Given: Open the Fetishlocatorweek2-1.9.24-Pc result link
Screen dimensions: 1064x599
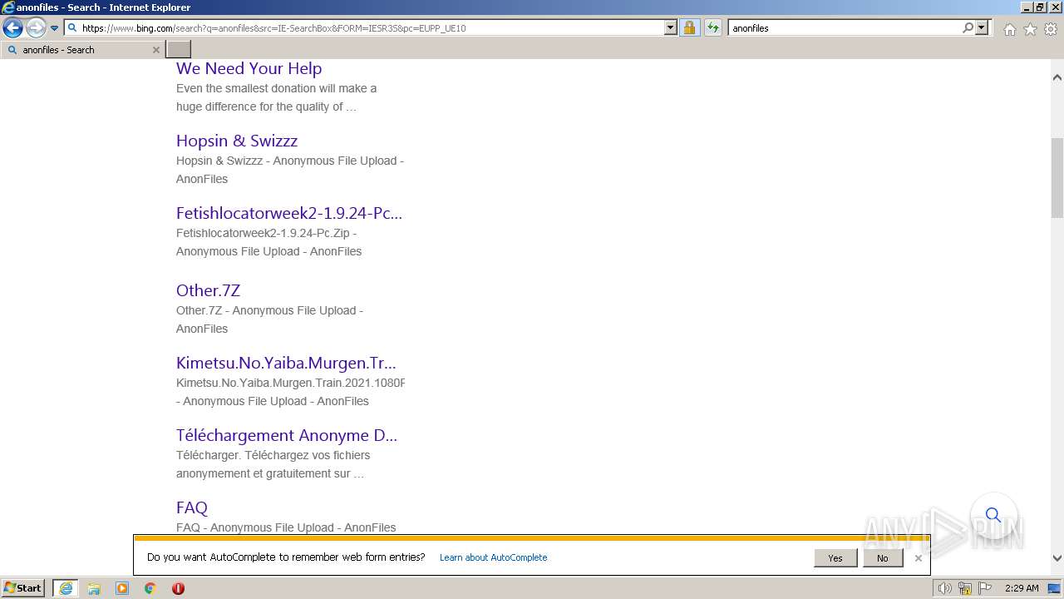Looking at the screenshot, I should tap(289, 213).
